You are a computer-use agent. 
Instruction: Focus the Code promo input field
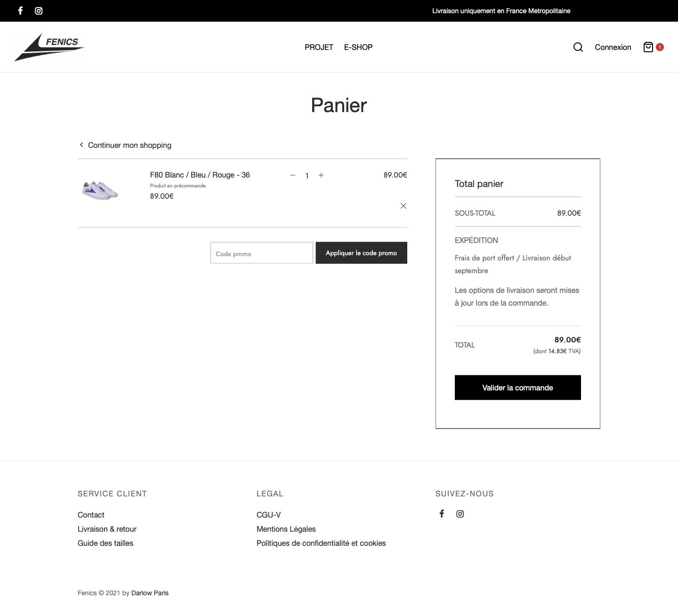click(x=262, y=253)
